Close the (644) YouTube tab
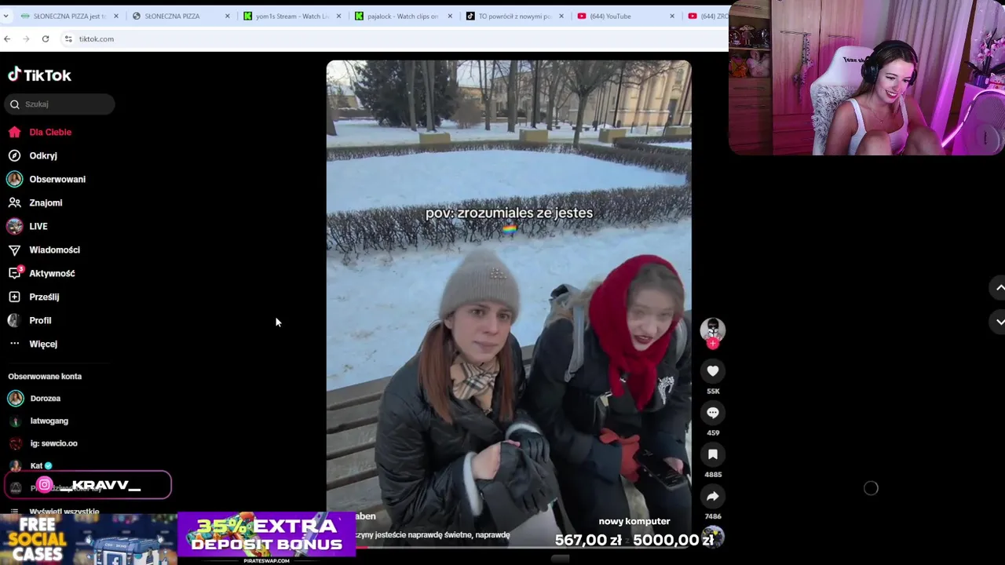Viewport: 1005px width, 565px height. [x=672, y=16]
